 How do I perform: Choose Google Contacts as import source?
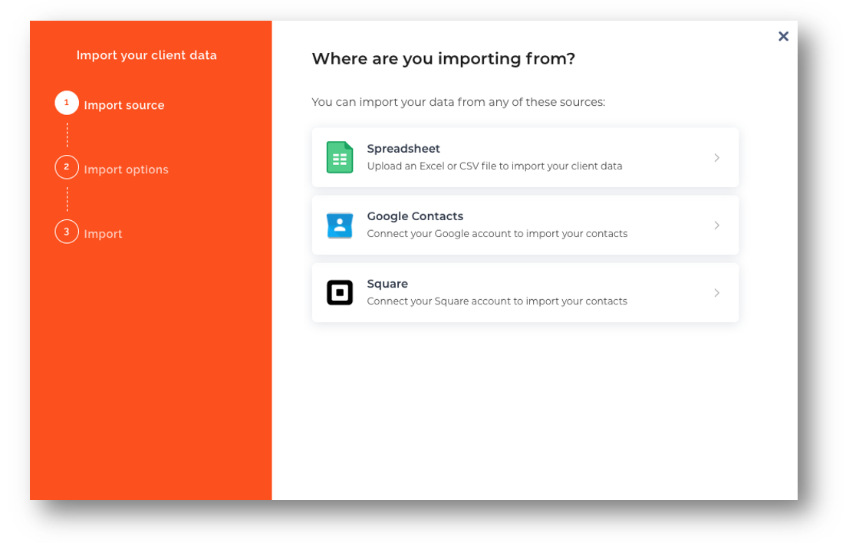click(525, 225)
